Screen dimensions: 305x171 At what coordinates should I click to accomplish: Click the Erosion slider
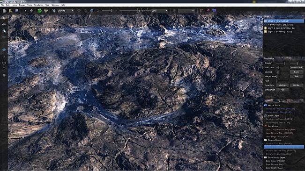tap(283, 63)
